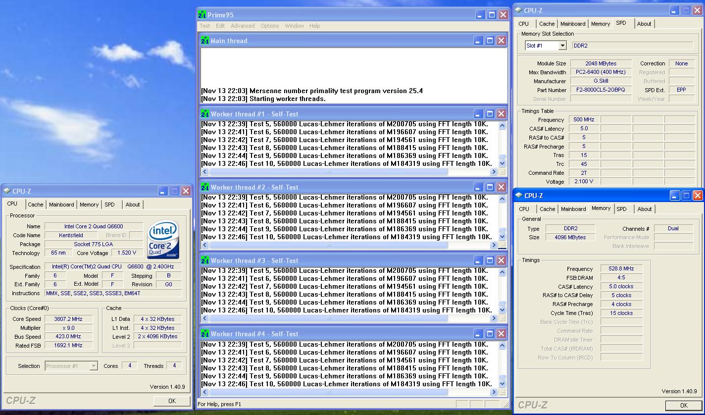Click the Intel Core 2 Quad logo
Image resolution: width=705 pixels, height=415 pixels.
click(x=163, y=240)
